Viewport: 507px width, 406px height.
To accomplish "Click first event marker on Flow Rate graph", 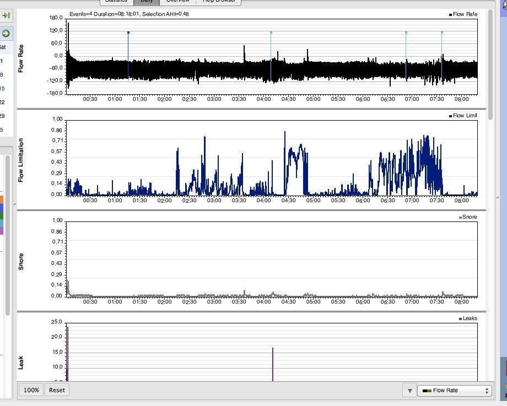I will pyautogui.click(x=128, y=33).
